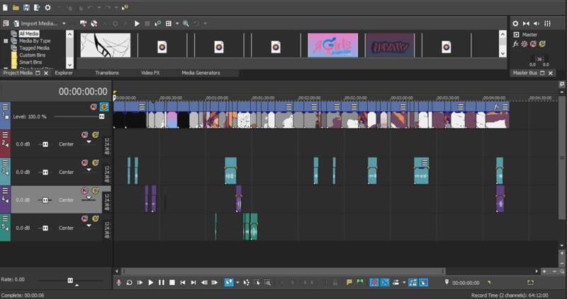
Task: Select Normal Edit Tool in transport bar
Action: pos(228,283)
